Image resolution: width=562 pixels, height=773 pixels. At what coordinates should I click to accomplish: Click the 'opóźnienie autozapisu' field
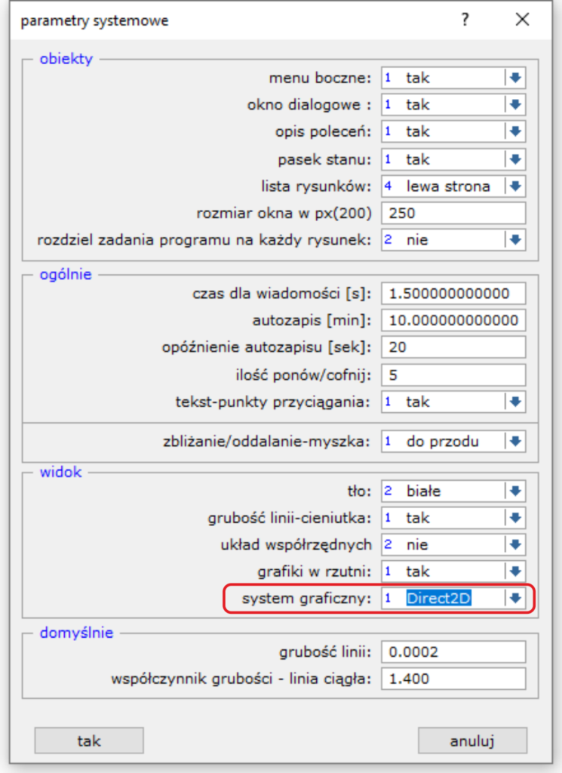[453, 347]
